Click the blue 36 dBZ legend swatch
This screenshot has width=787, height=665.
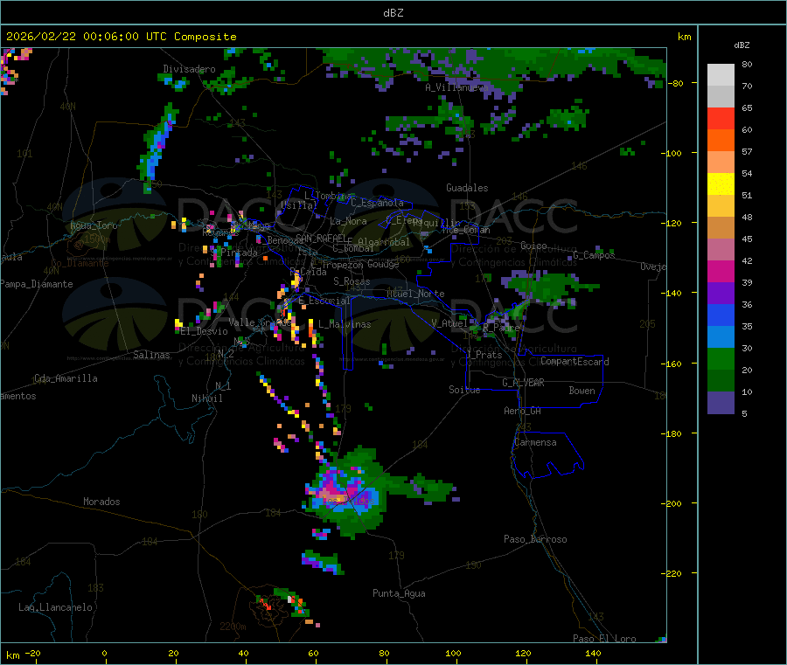click(x=721, y=315)
